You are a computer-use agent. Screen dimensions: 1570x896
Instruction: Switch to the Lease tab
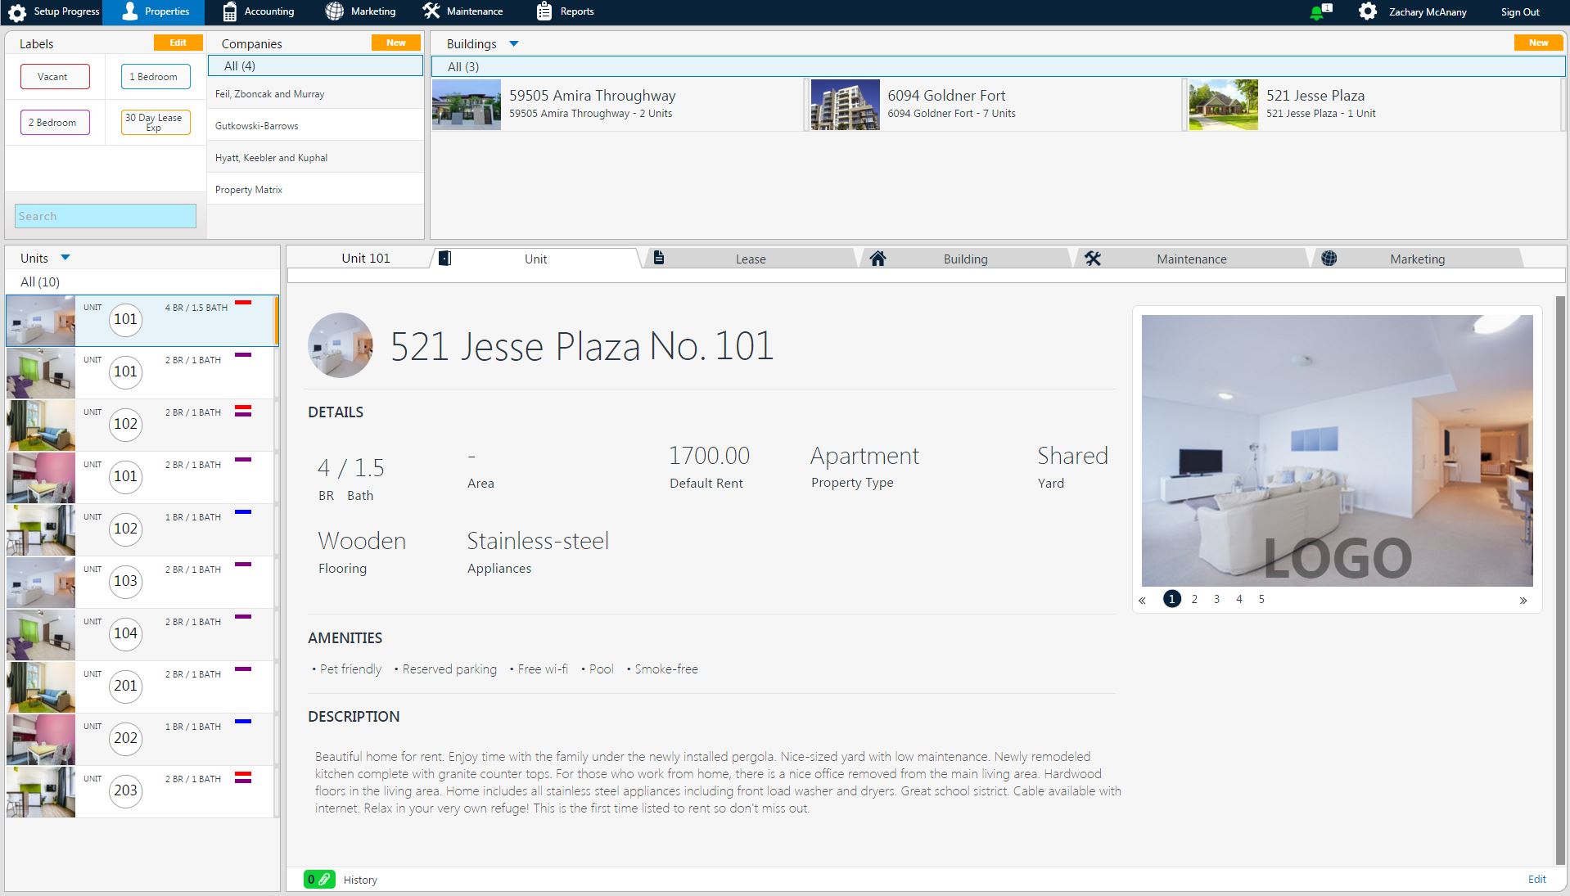click(x=750, y=259)
